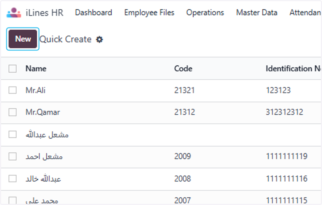The width and height of the screenshot is (322, 205).
Task: Select checkbox for employee code 2009
Action: click(x=13, y=156)
